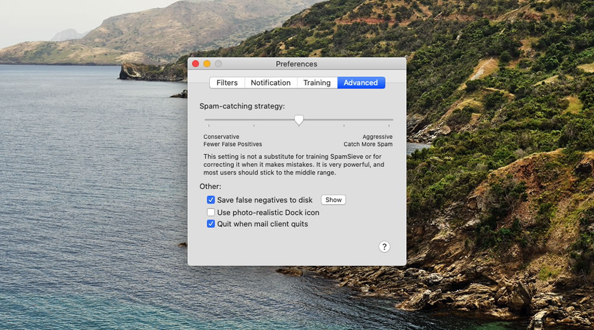Image resolution: width=594 pixels, height=330 pixels.
Task: Click the Fewer False Positives label
Action: coord(233,144)
